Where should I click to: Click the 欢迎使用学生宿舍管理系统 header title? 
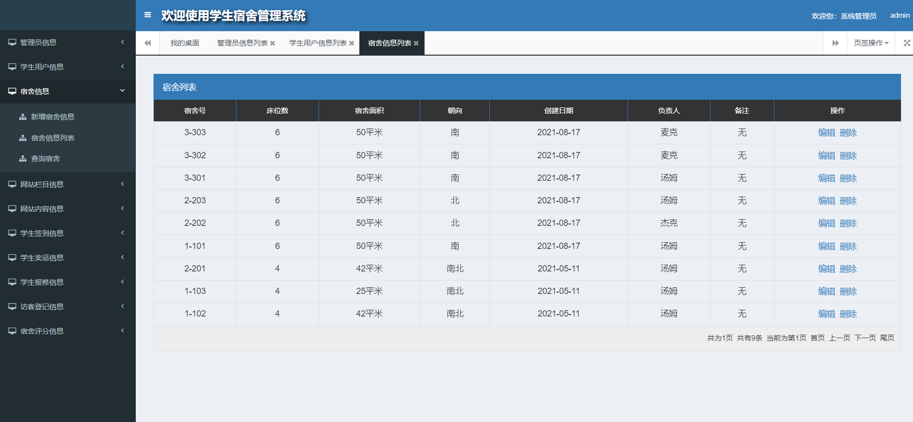(x=233, y=15)
